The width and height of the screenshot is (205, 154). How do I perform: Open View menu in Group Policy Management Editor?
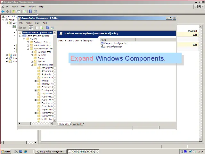[x=37, y=23]
